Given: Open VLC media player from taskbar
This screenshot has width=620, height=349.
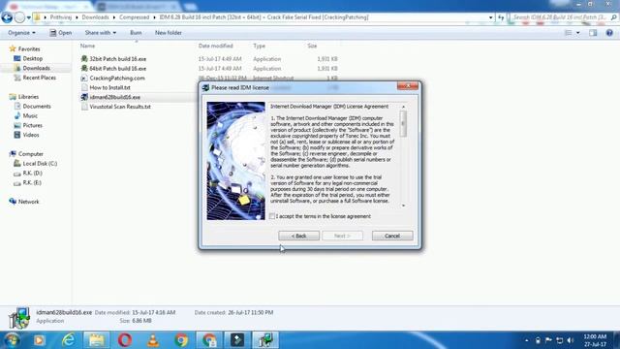Looking at the screenshot, I should [x=153, y=340].
